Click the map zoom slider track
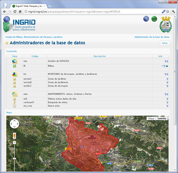This screenshot has width=178, height=173. [14, 157]
